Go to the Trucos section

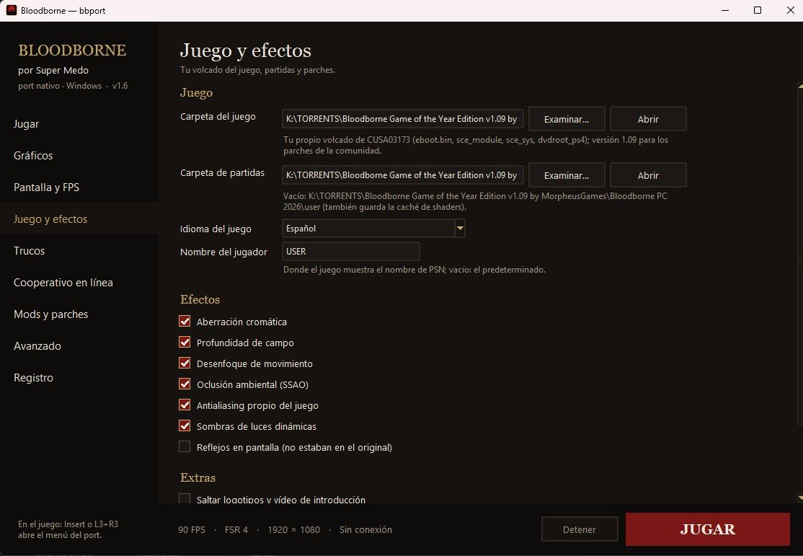(79, 251)
